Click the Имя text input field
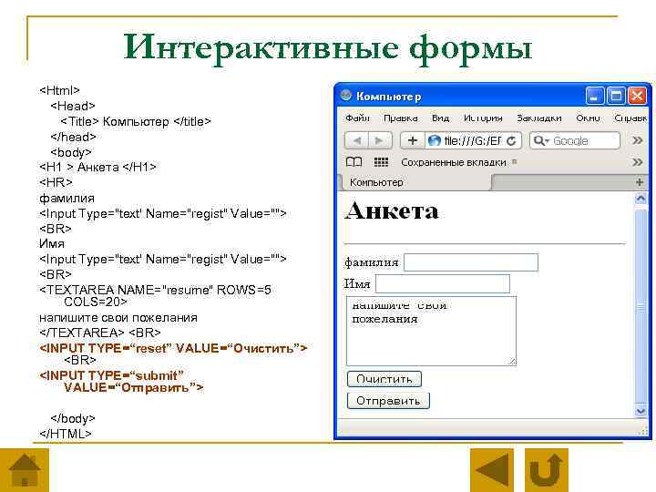 (x=443, y=283)
